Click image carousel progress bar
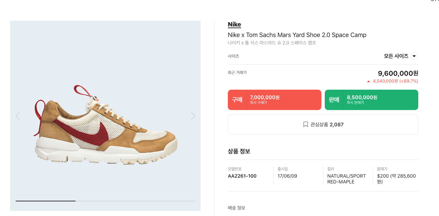The height and width of the screenshot is (216, 439). click(x=105, y=201)
